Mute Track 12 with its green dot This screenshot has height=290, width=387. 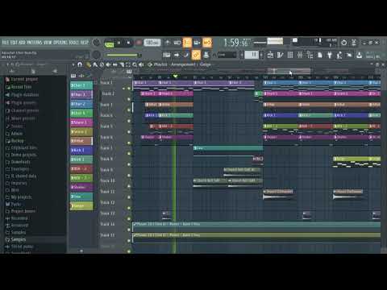click(129, 208)
